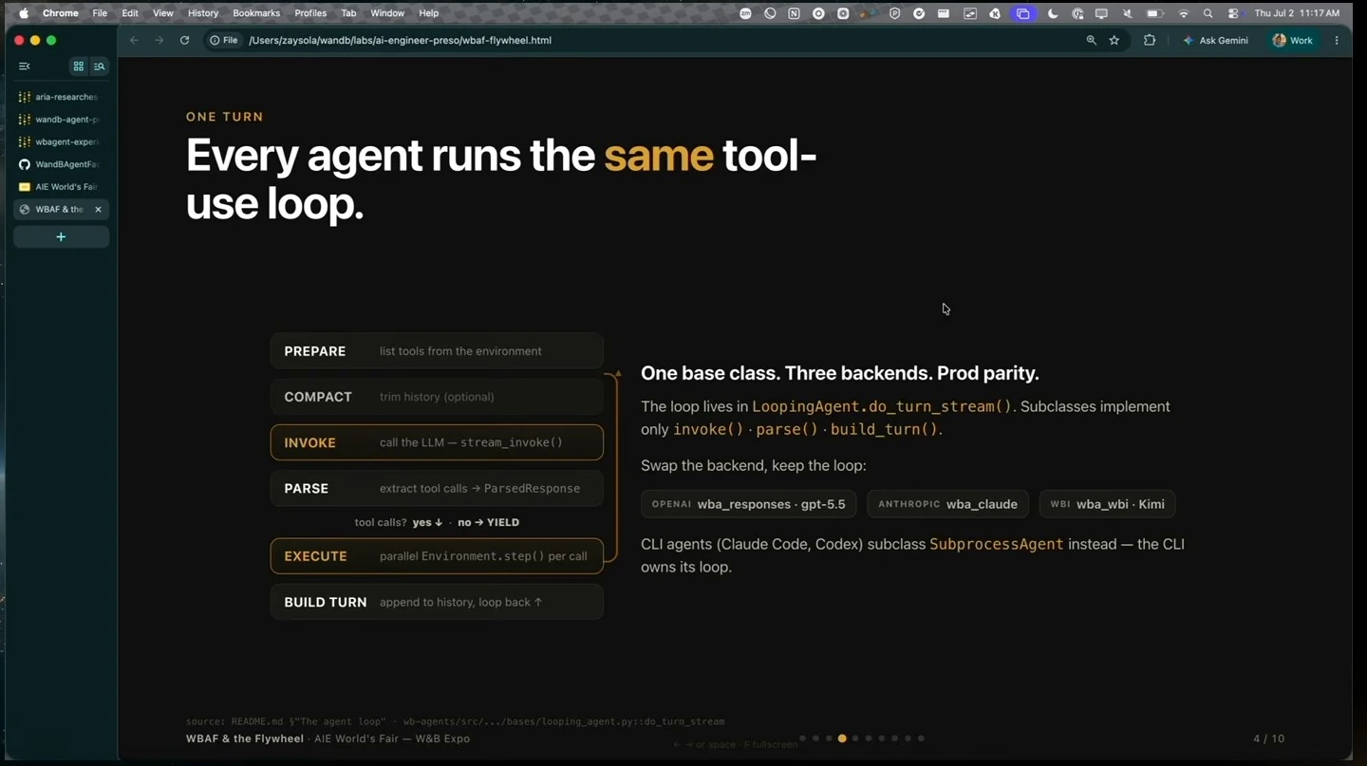Click the SubprocessAgent code text
Screen dimensions: 1367x766
tap(996, 544)
